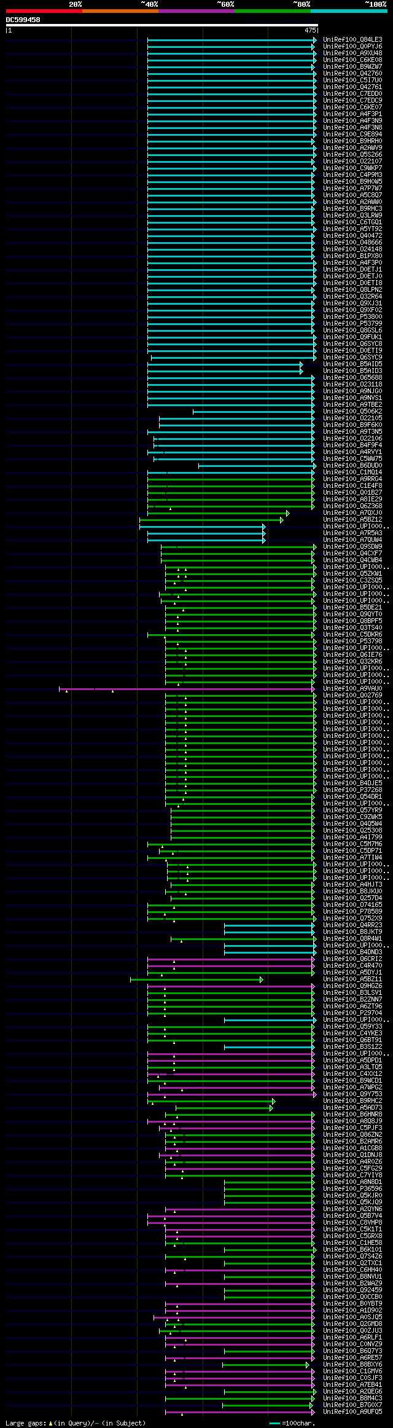Open hit UniRef100_Q42760
The height and width of the screenshot is (1428, 393).
tap(352, 74)
